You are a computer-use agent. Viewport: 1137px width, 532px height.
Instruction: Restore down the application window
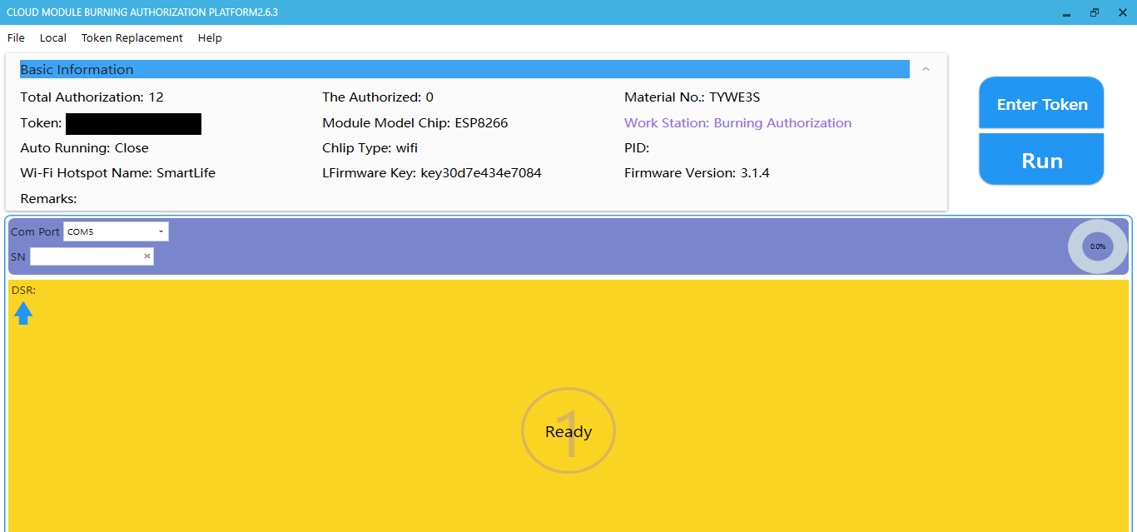pos(1094,12)
